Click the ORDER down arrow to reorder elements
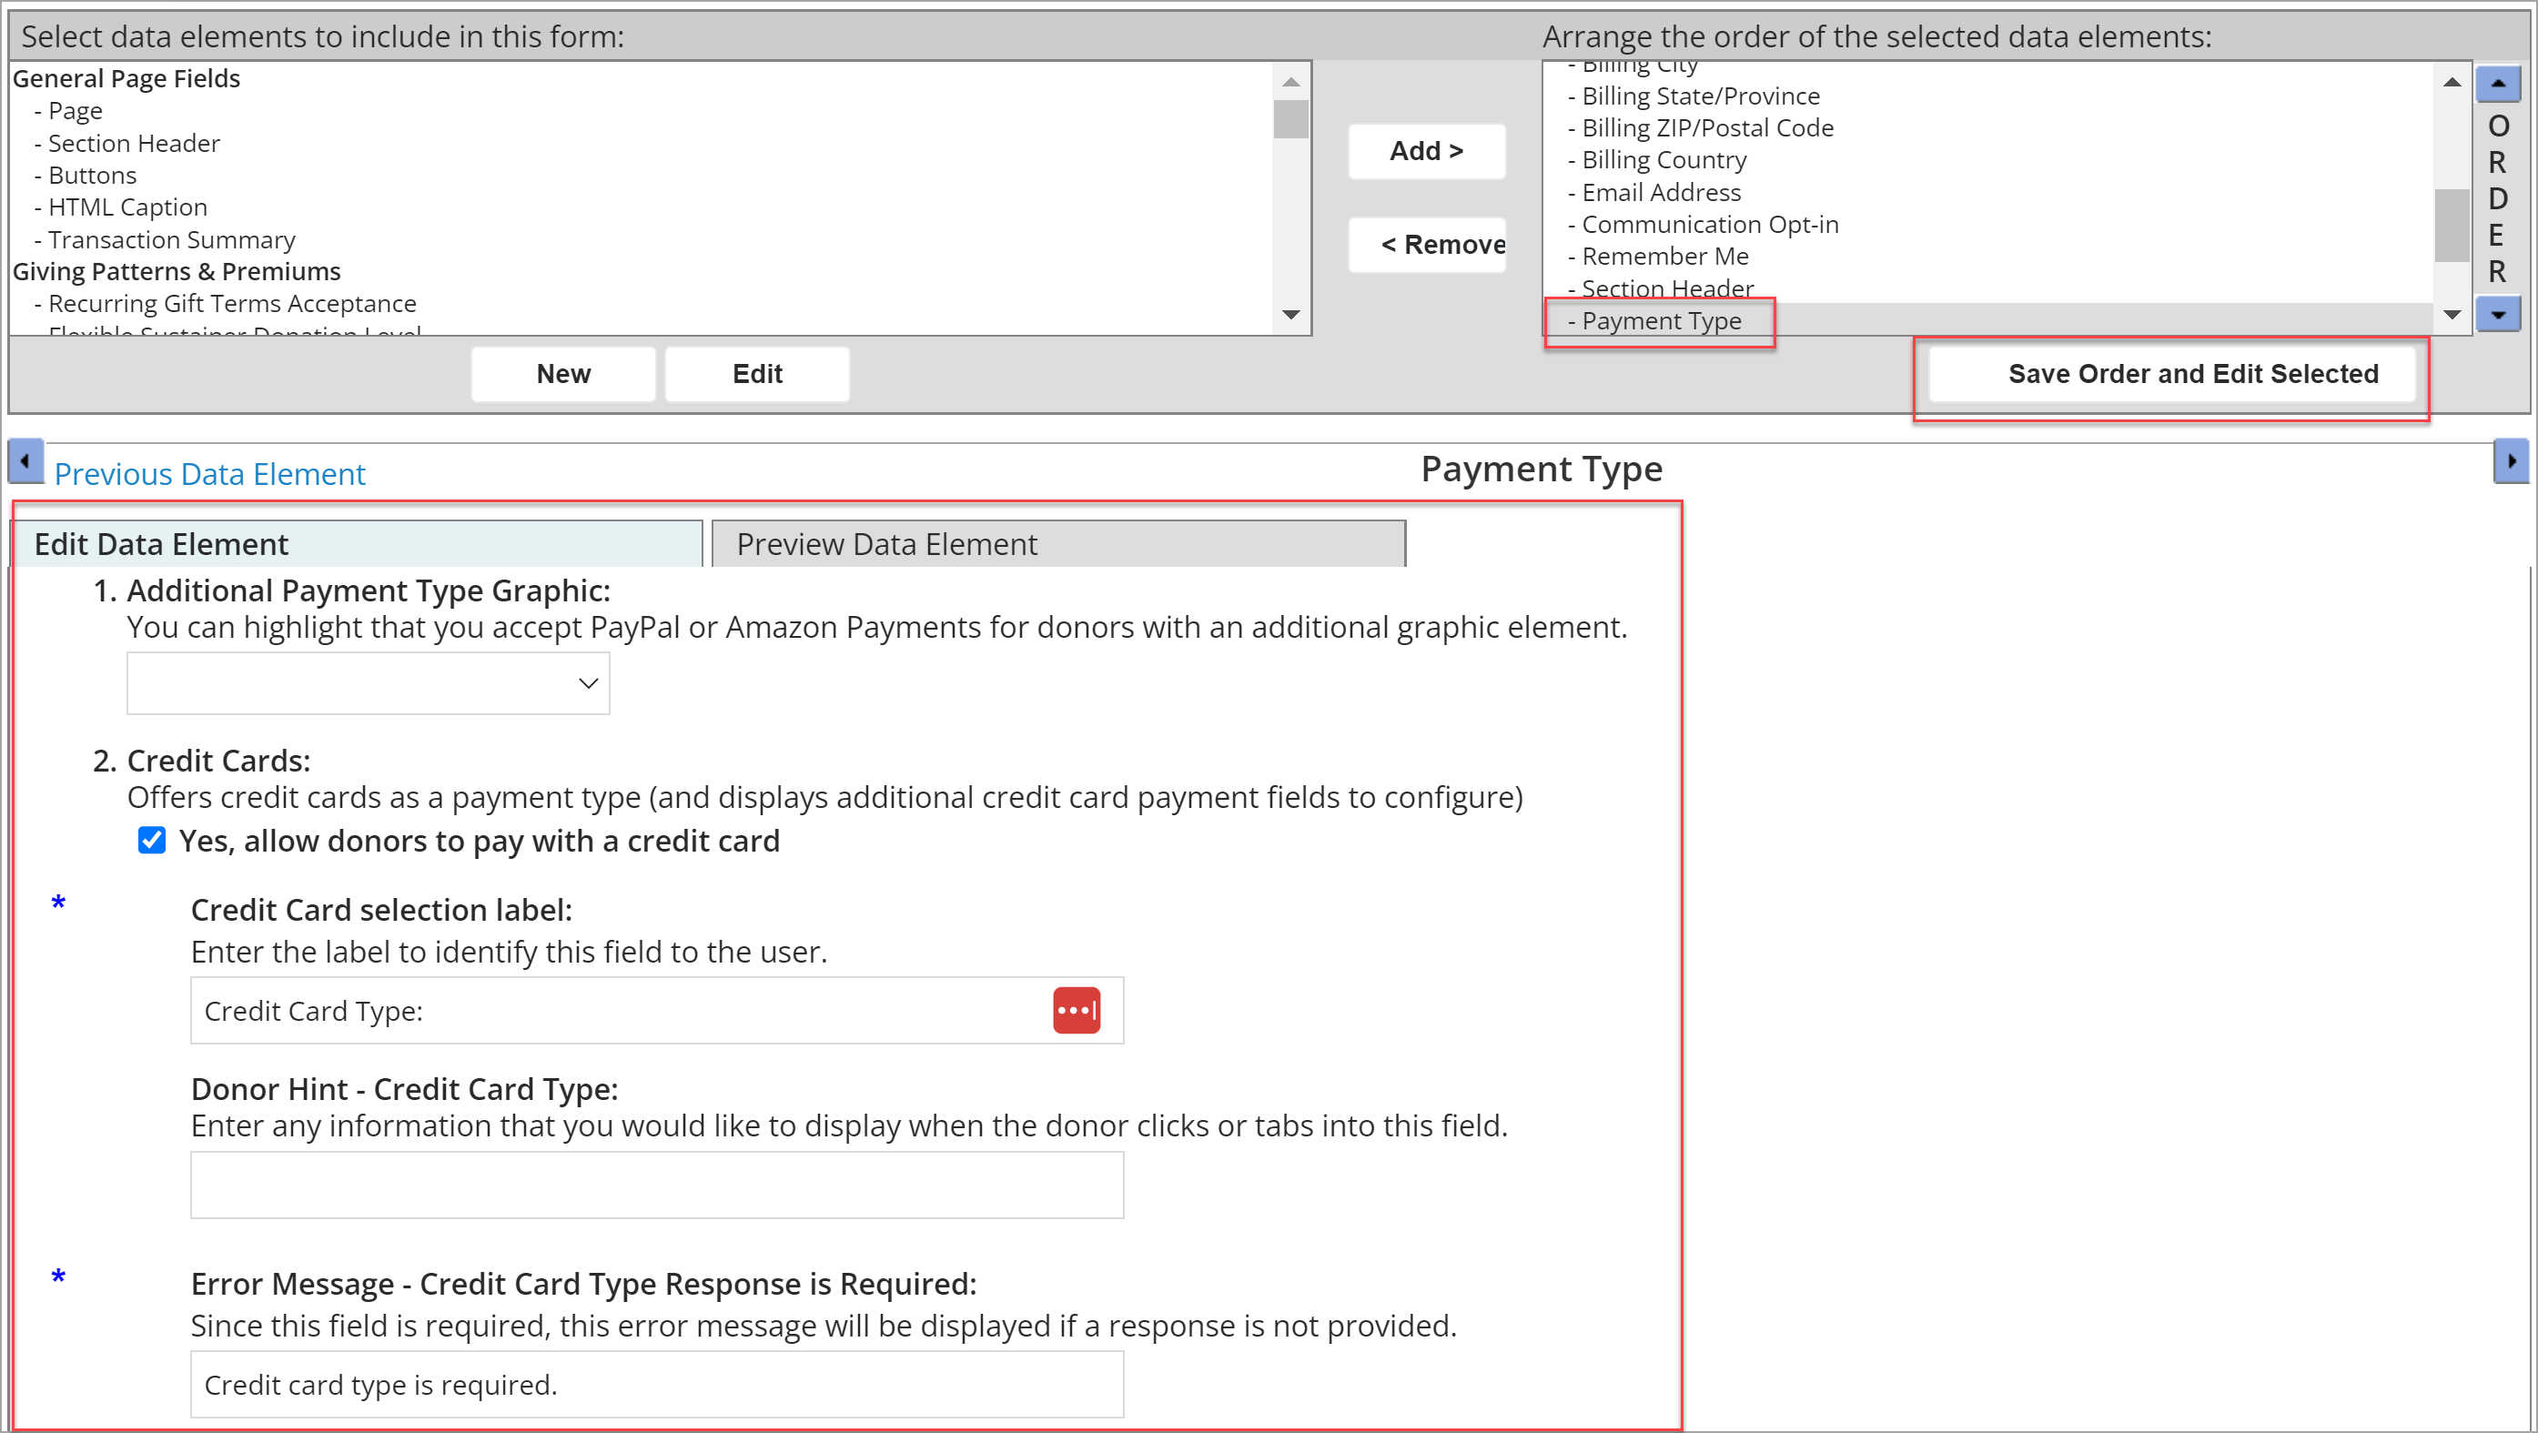The width and height of the screenshot is (2538, 1433). pos(2499,314)
